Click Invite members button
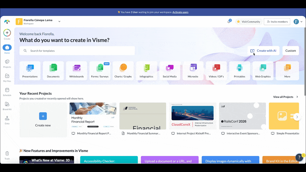 coord(277,22)
